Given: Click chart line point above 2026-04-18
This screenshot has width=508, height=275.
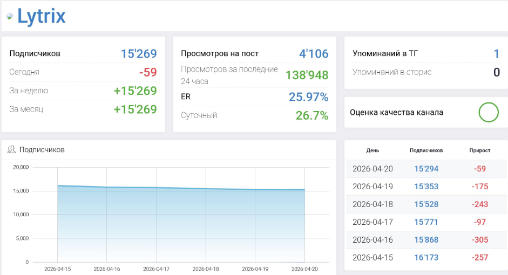Looking at the screenshot, I should click(206, 189).
